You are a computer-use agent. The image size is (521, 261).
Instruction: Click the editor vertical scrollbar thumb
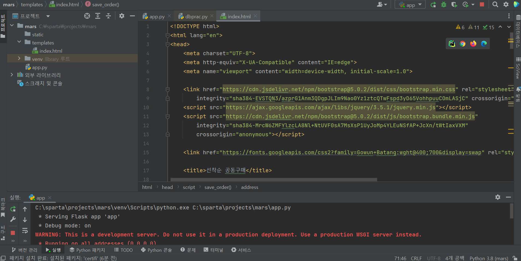(x=512, y=41)
